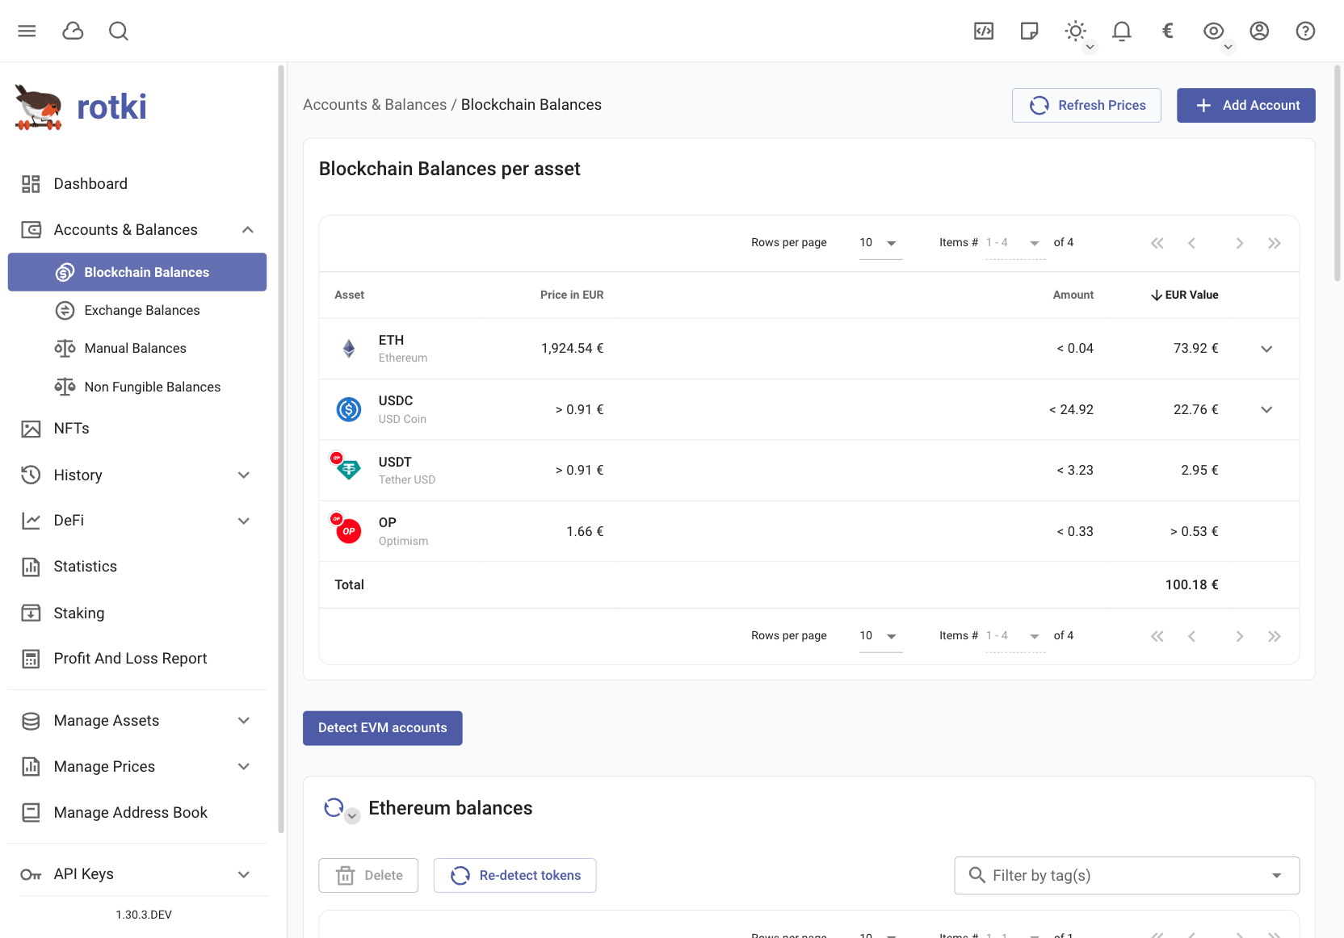
Task: Click version 1.30.3.DEV text
Action: [x=144, y=915]
